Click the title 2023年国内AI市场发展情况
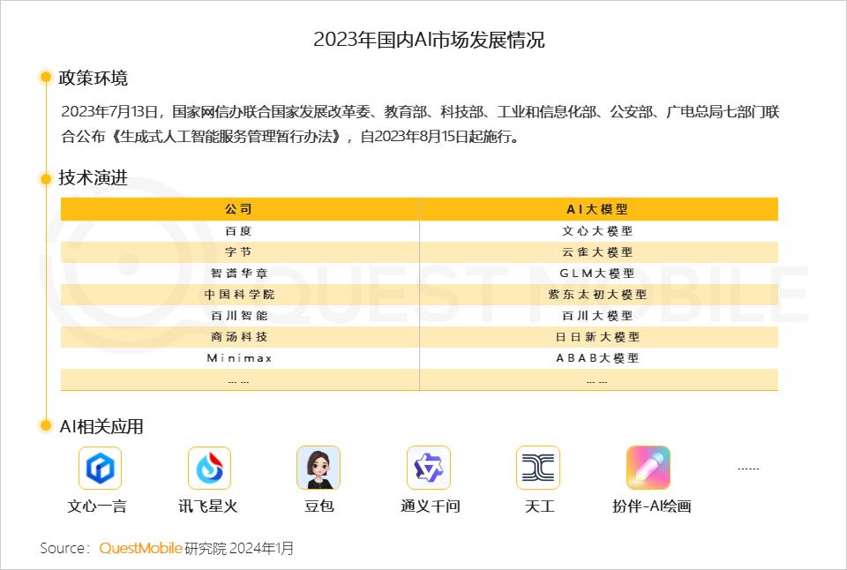This screenshot has height=570, width=847. click(429, 40)
